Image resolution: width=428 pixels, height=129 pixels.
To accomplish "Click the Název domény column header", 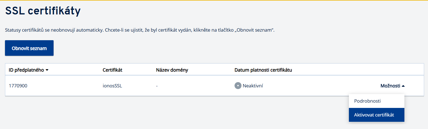I will tap(172, 70).
